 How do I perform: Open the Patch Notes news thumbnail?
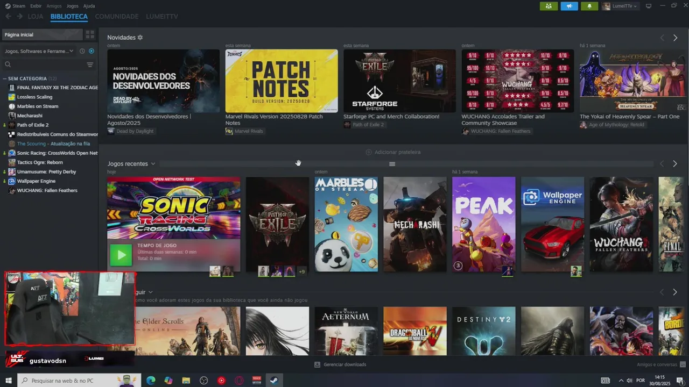(282, 81)
